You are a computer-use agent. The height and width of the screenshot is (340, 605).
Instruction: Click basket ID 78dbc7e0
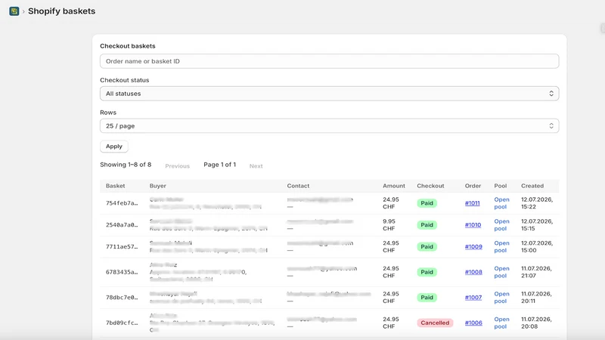point(122,298)
